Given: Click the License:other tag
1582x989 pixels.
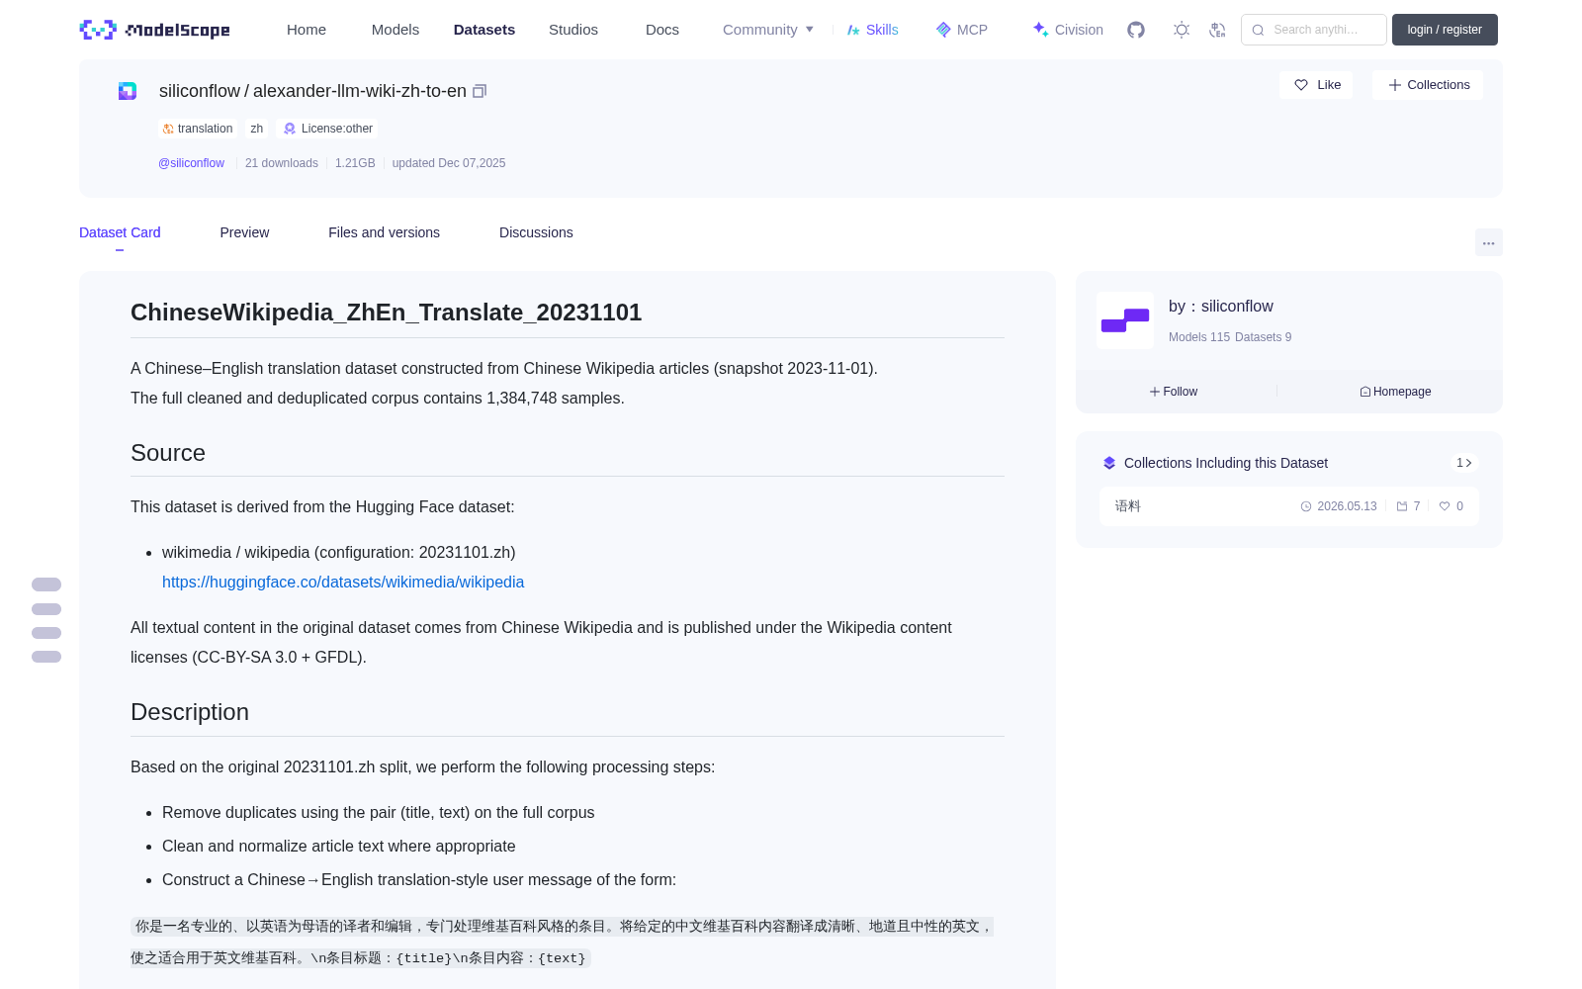Looking at the screenshot, I should 328,129.
